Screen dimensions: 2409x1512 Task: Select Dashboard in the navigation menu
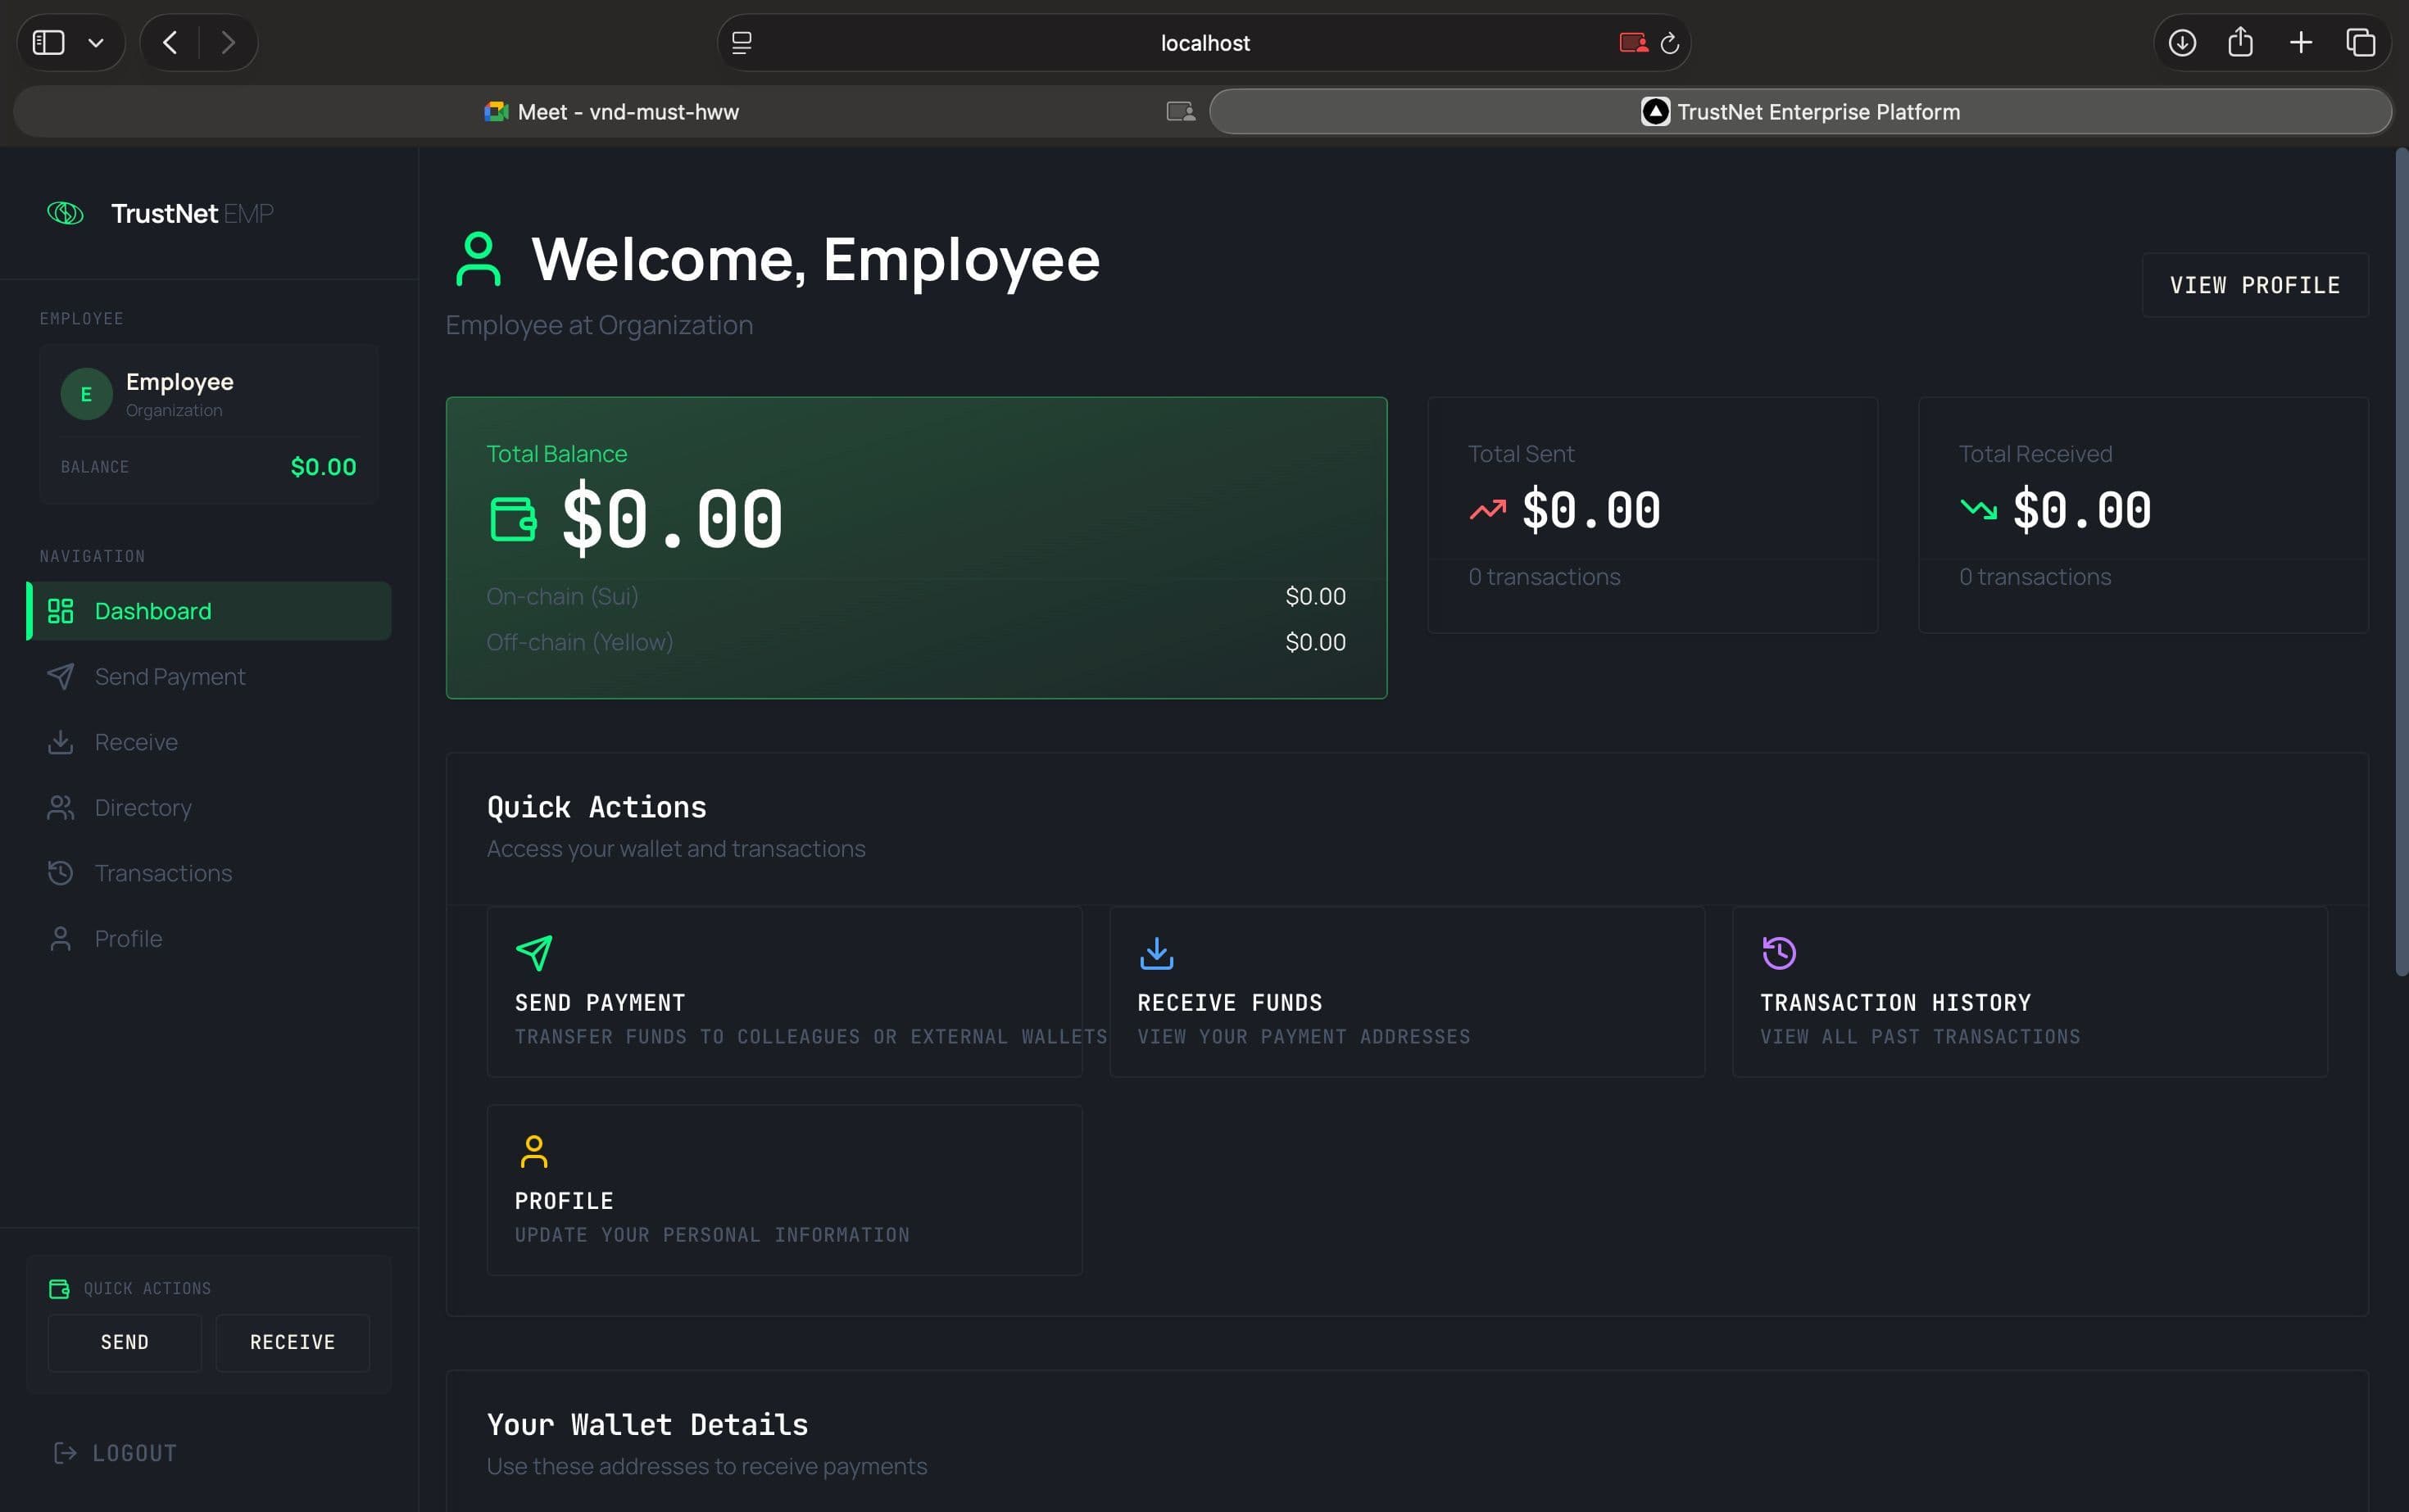click(x=152, y=610)
